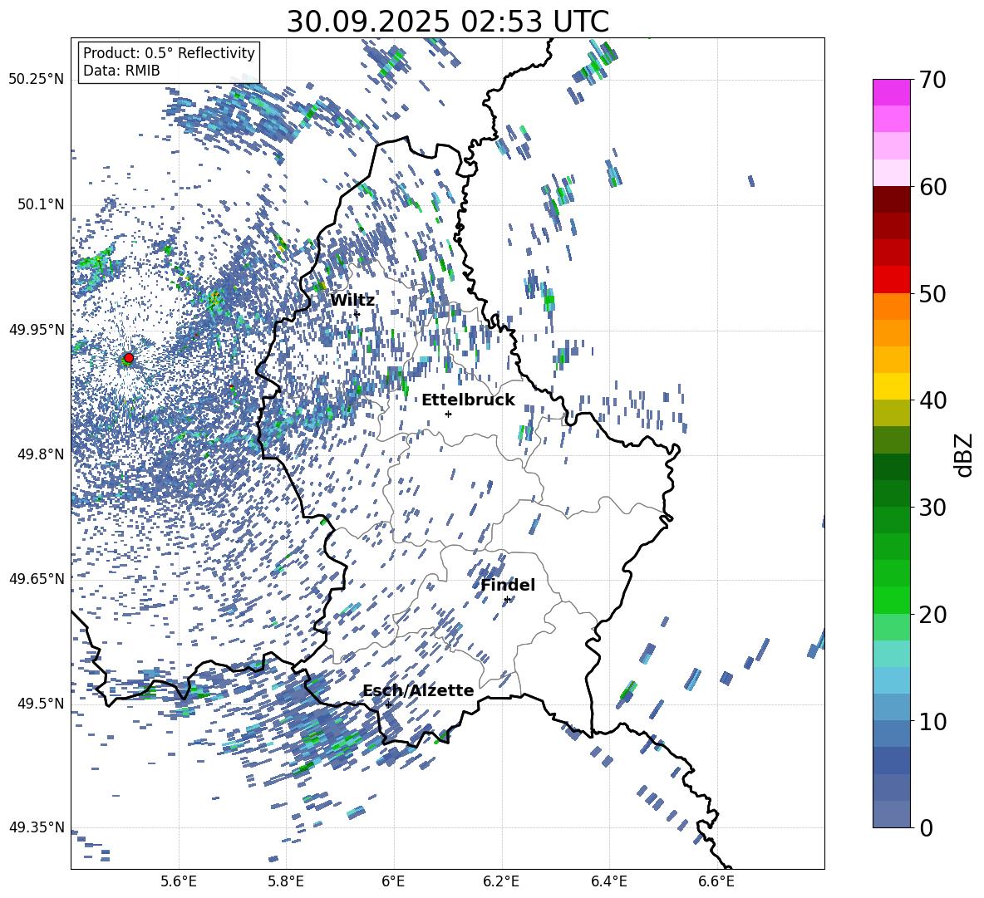Click the 6°E longitude tick label
984x898 pixels.
click(x=393, y=881)
